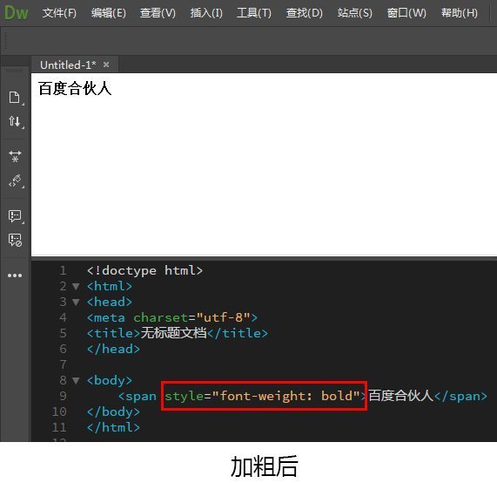Click the <span opening tag on line 9
Image resolution: width=497 pixels, height=483 pixels.
point(138,396)
